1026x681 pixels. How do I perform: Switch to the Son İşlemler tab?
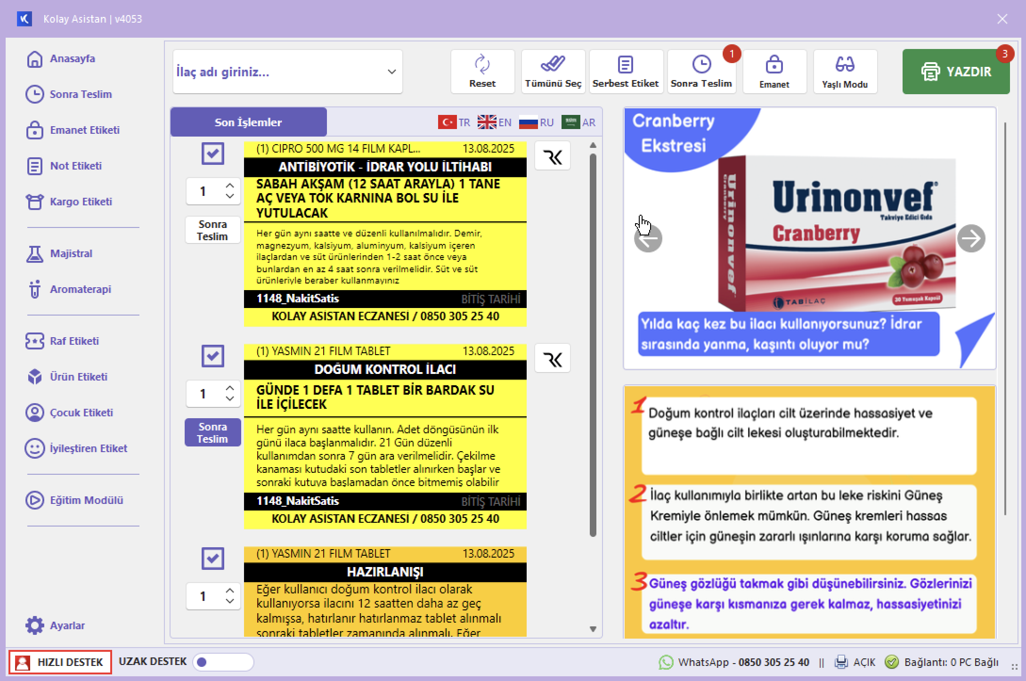248,122
